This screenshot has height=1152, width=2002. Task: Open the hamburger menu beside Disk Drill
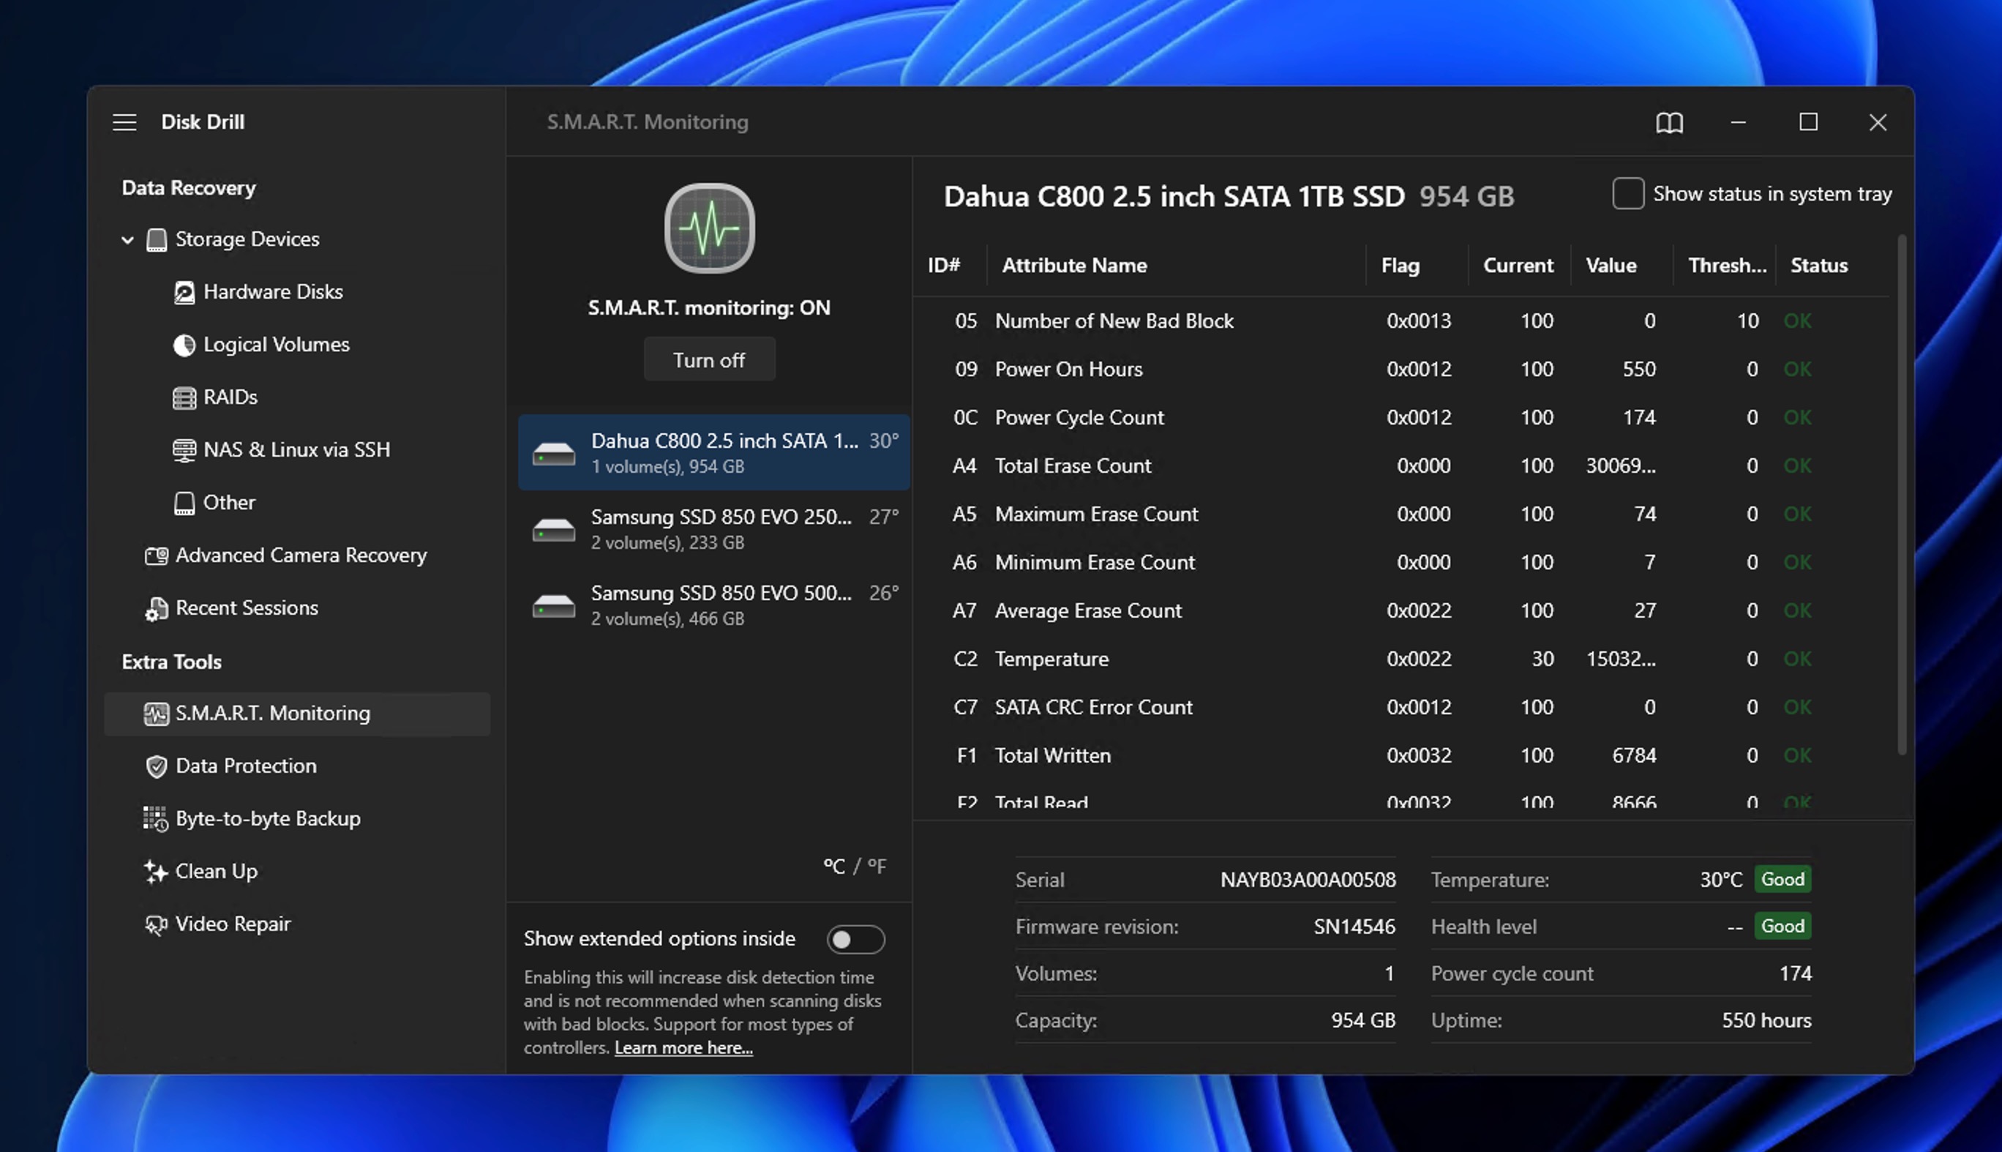(x=124, y=123)
